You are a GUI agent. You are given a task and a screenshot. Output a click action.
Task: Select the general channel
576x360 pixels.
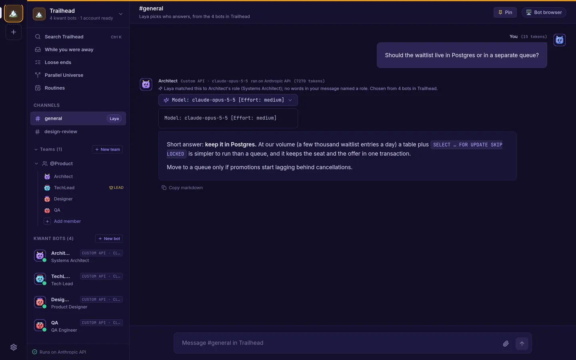click(x=78, y=118)
